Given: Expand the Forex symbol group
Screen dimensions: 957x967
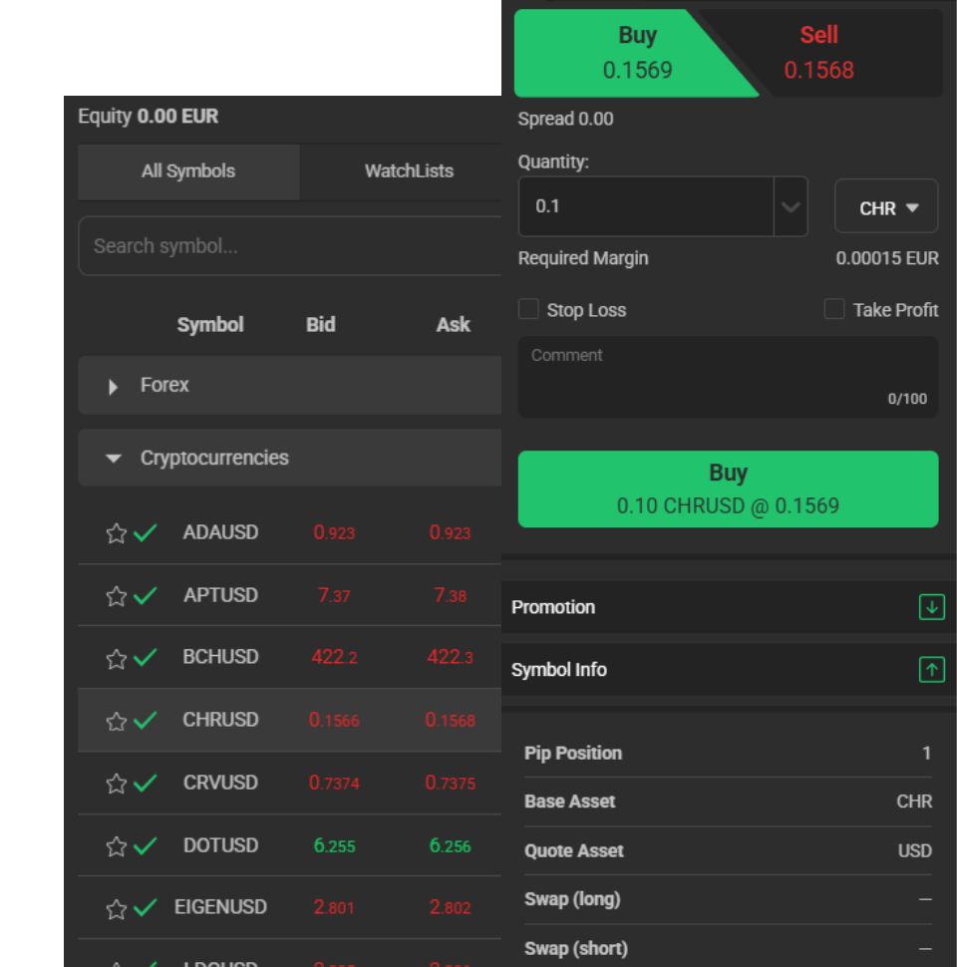Looking at the screenshot, I should (x=114, y=386).
